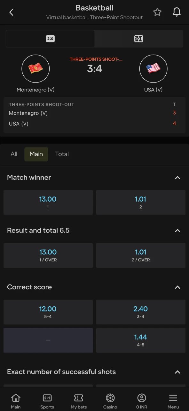Collapse the Result and total 6.5 section
Screen dimensions: 189x411
coord(177,231)
